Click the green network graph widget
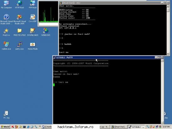Viewport: 172px width, 129px height. 48,12
